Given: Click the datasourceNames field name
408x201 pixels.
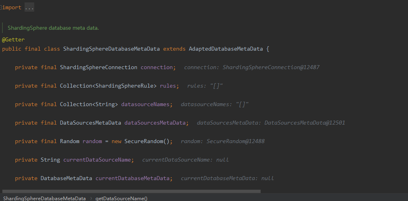Looking at the screenshot, I should tap(145, 104).
